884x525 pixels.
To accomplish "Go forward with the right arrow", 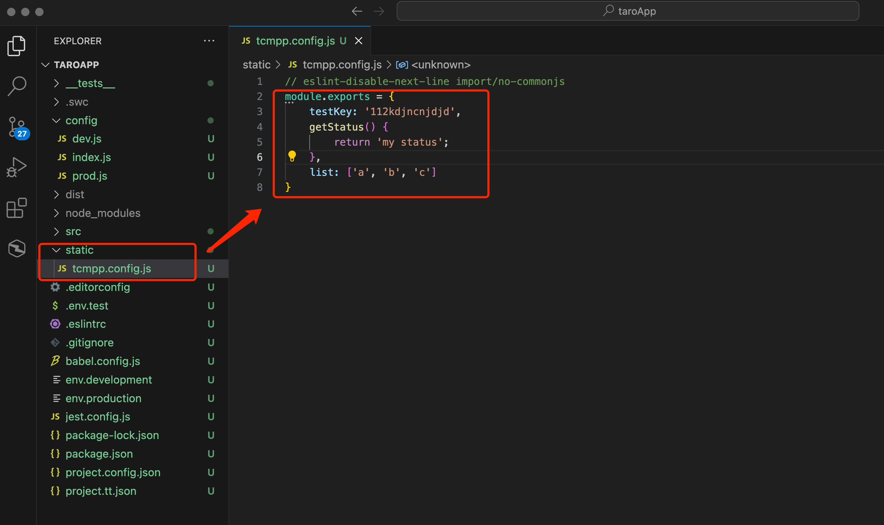I will coord(379,11).
